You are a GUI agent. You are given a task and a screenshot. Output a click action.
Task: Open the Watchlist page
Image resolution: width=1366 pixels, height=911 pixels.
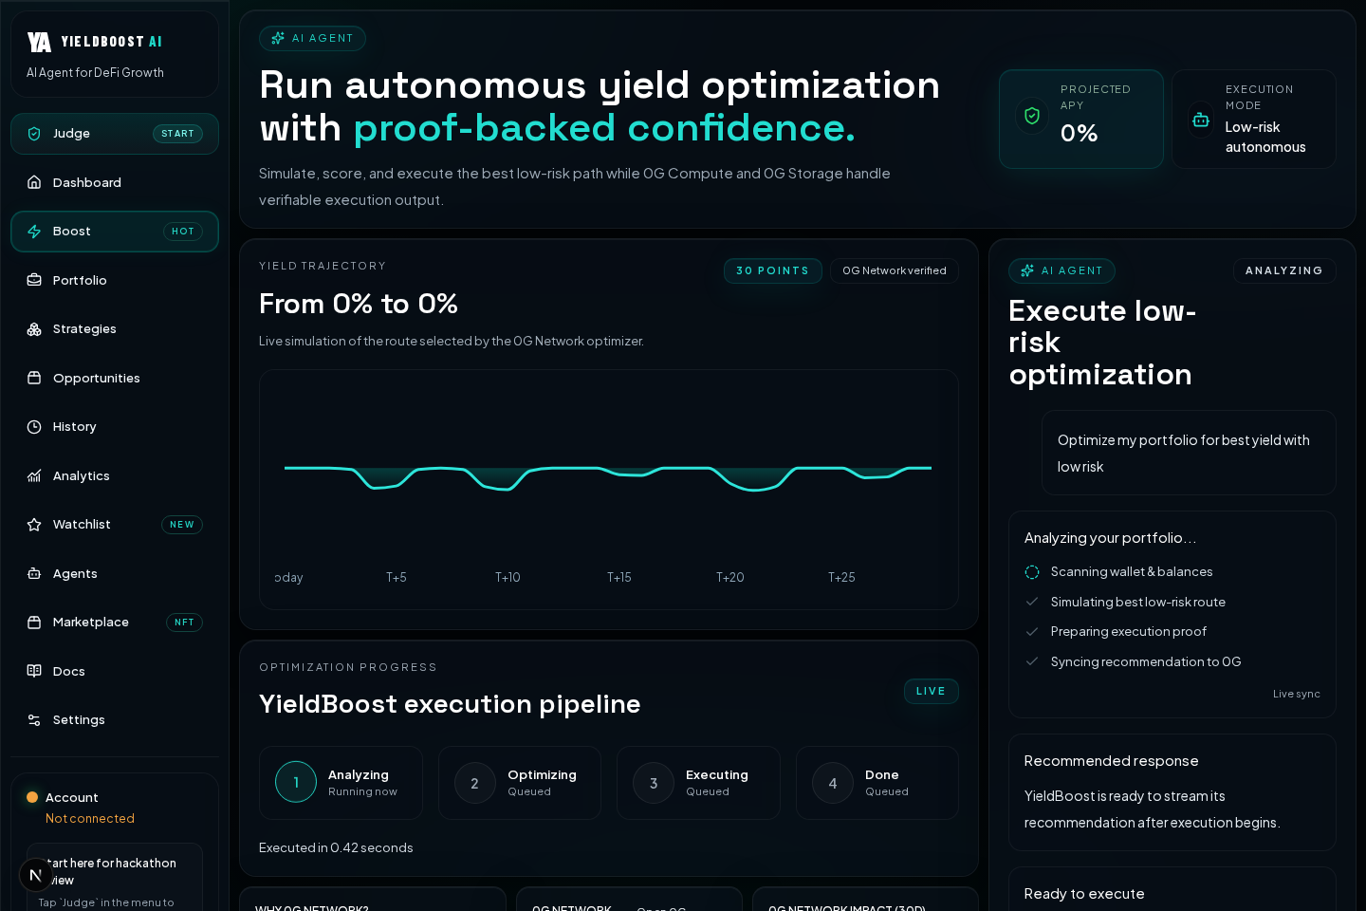pyautogui.click(x=115, y=525)
